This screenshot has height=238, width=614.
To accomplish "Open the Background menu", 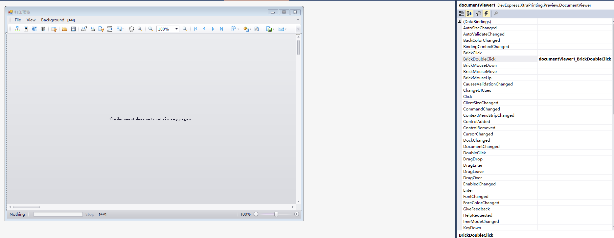I will click(53, 20).
